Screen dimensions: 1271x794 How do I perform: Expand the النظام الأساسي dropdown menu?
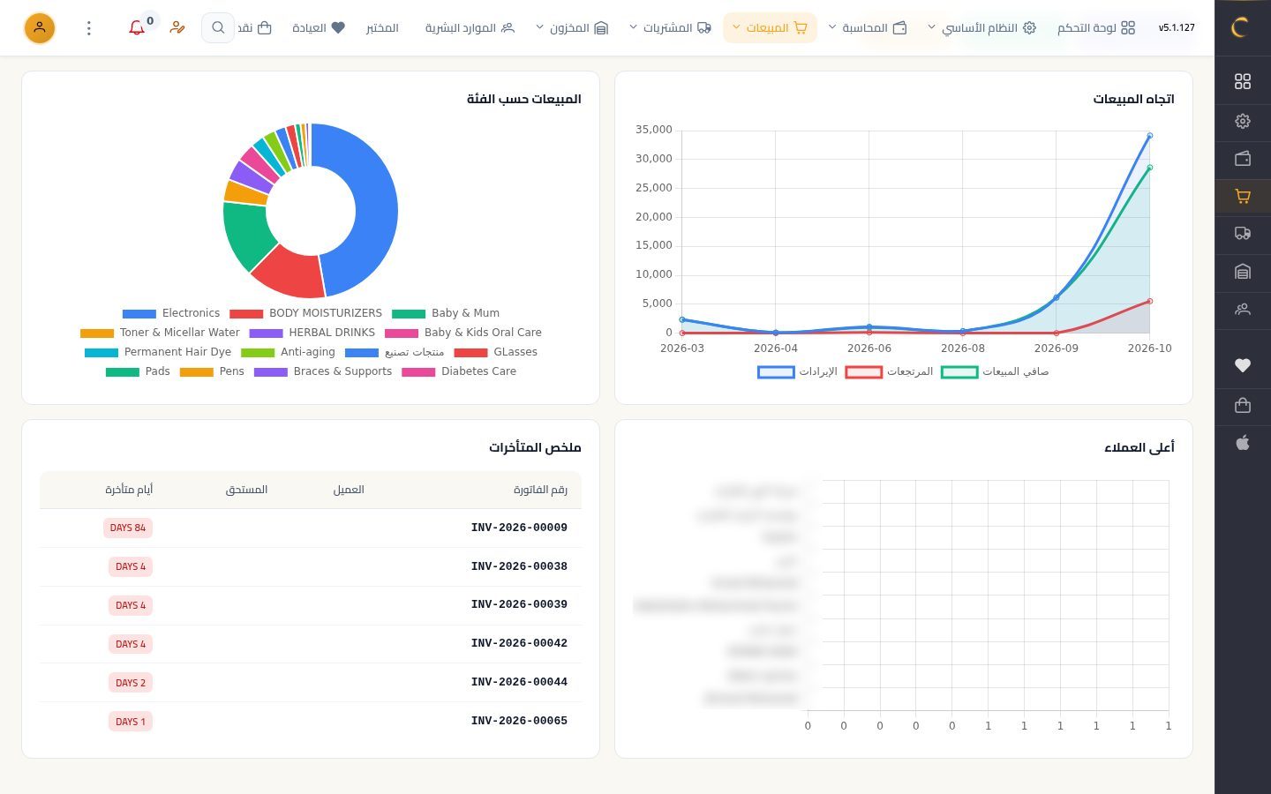coord(981,28)
